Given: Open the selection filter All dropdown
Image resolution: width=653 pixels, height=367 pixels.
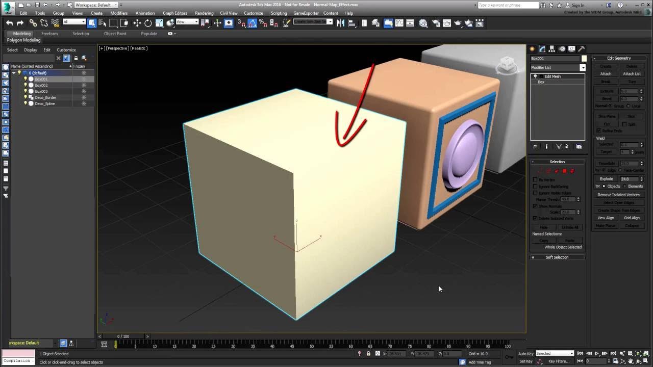Looking at the screenshot, I should coord(74,22).
